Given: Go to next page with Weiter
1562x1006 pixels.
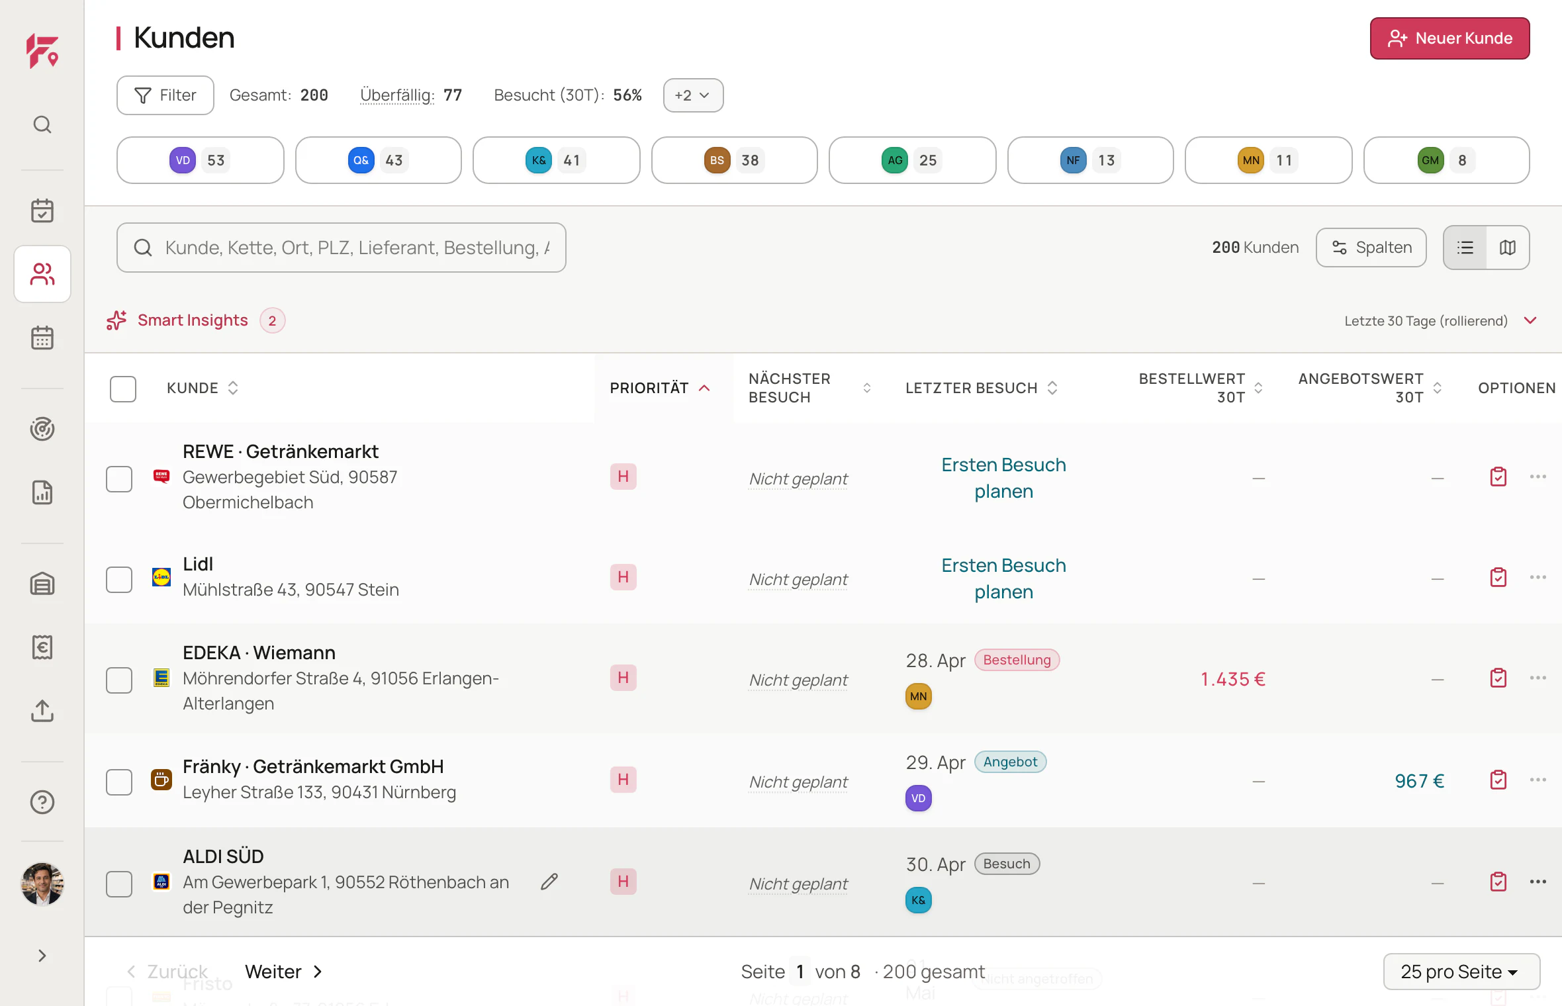Looking at the screenshot, I should (x=284, y=972).
